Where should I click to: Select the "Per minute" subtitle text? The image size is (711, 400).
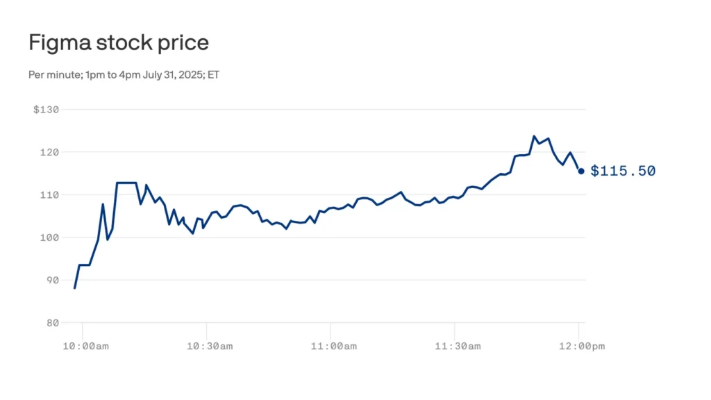click(124, 74)
